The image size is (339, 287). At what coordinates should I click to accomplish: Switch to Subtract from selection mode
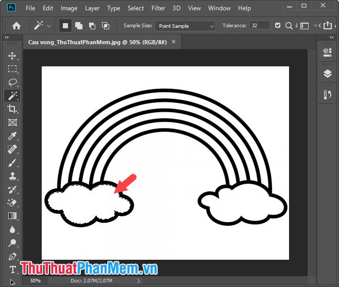pyautogui.click(x=92, y=26)
